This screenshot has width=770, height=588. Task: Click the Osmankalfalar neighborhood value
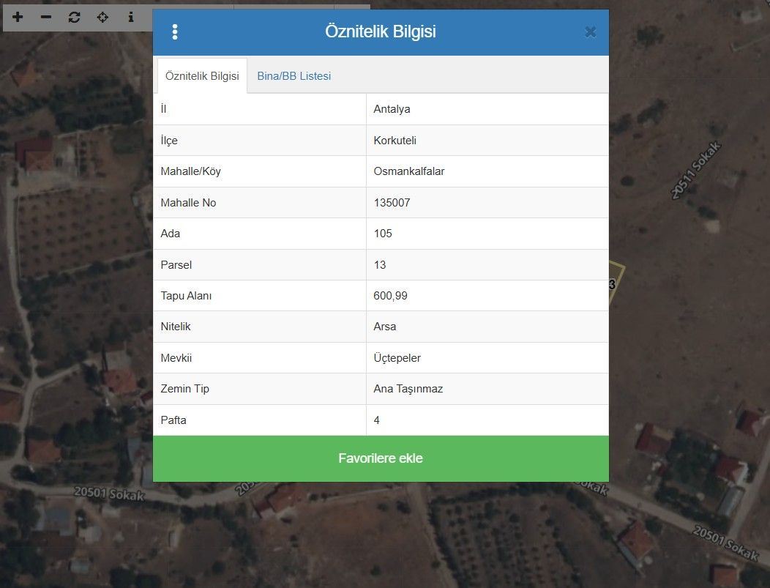408,171
